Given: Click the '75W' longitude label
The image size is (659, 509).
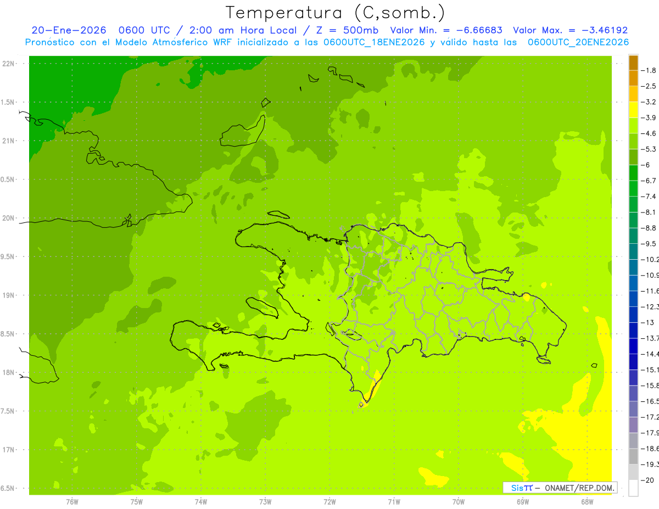Looking at the screenshot, I should [x=137, y=502].
